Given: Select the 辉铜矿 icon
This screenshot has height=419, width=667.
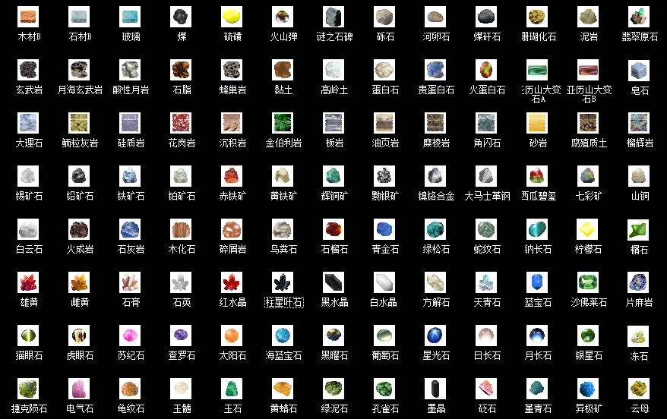Looking at the screenshot, I should pyautogui.click(x=333, y=176).
